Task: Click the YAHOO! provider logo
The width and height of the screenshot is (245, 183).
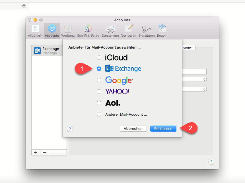Action: (117, 91)
